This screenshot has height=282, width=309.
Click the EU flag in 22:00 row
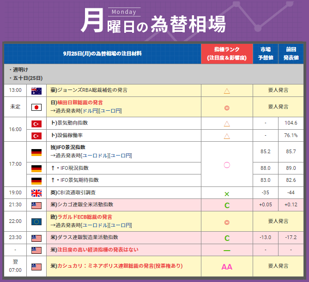click(36, 222)
